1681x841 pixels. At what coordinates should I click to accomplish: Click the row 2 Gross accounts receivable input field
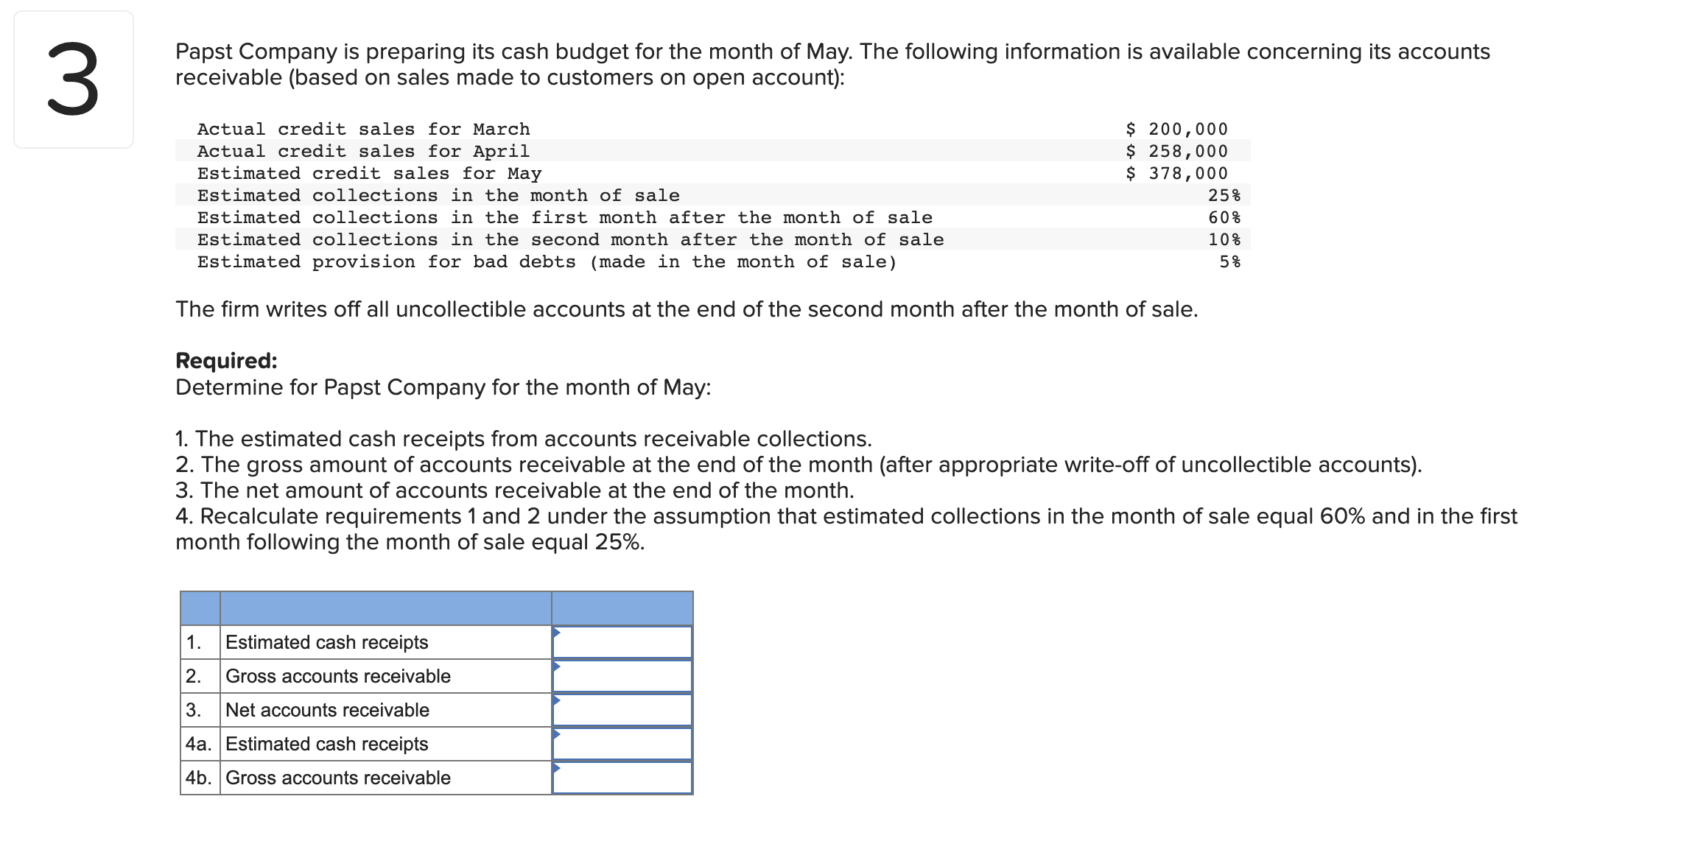point(622,675)
